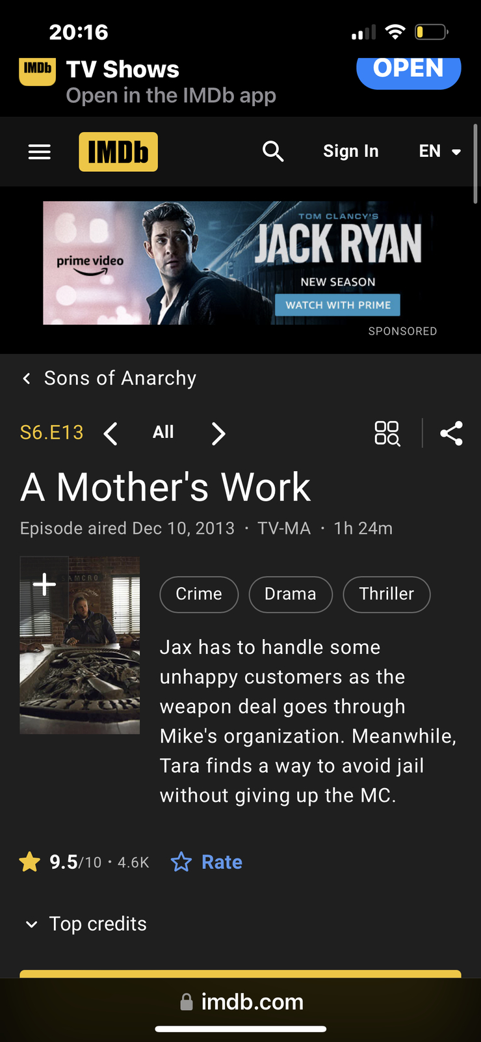
Task: Add episode to watchlist plus ribbon
Action: pos(44,584)
